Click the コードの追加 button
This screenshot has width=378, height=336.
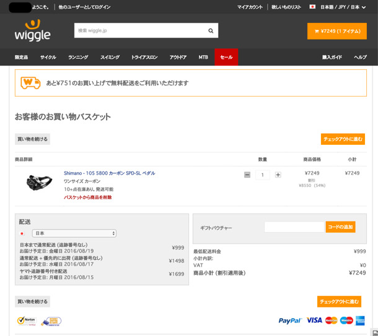point(340,227)
